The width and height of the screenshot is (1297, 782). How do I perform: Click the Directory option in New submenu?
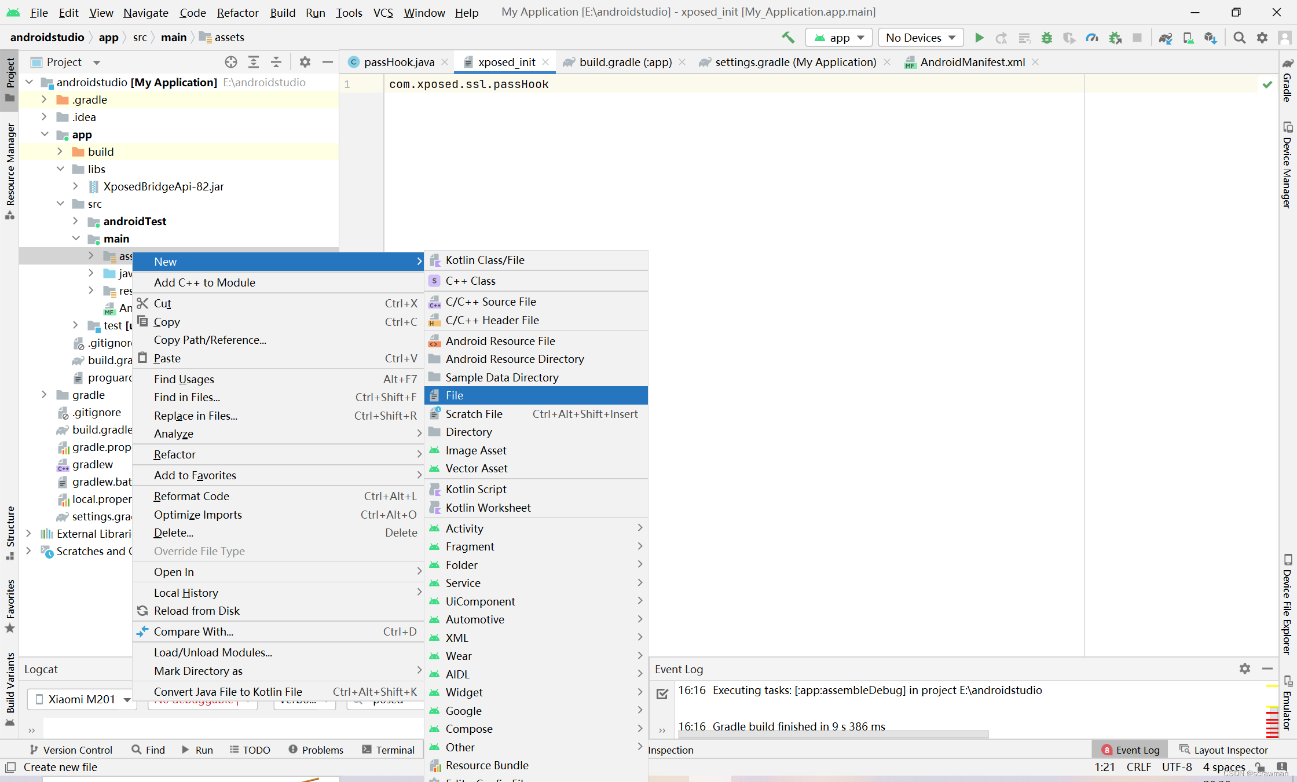[x=536, y=432]
